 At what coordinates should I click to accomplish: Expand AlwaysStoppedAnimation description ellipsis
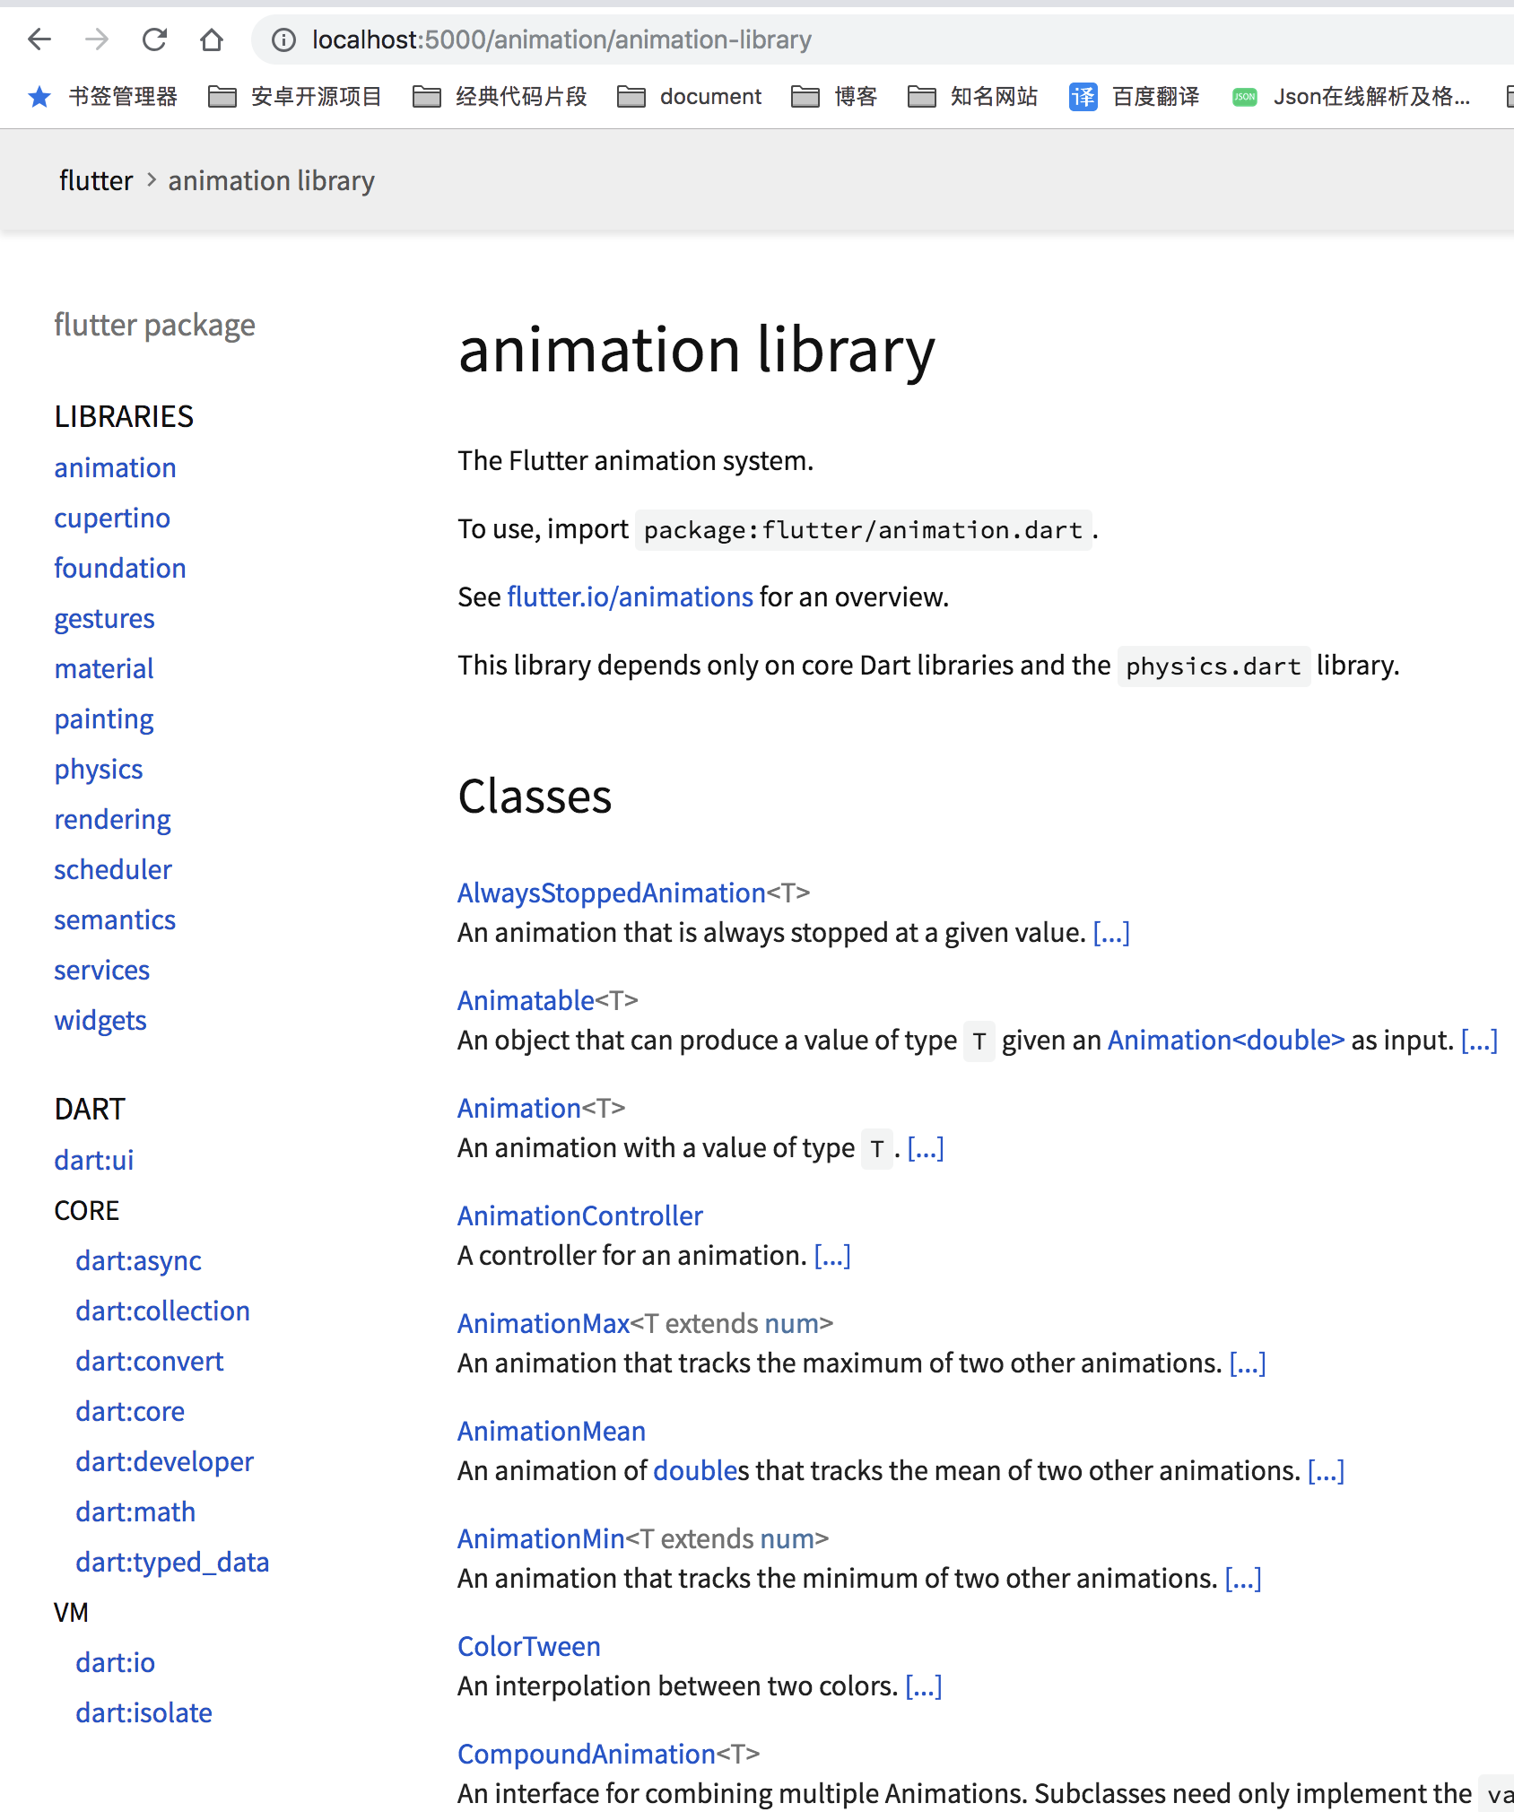pos(1111,932)
